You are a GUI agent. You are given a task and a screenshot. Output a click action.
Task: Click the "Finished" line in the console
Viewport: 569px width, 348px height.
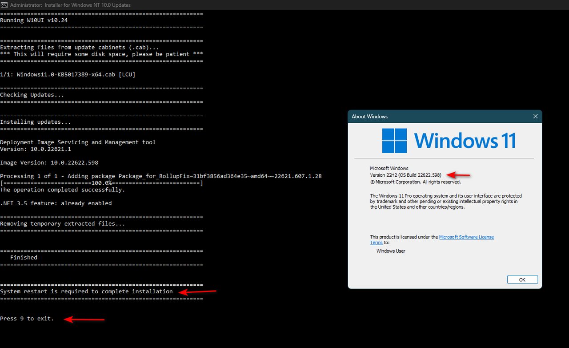pyautogui.click(x=24, y=257)
